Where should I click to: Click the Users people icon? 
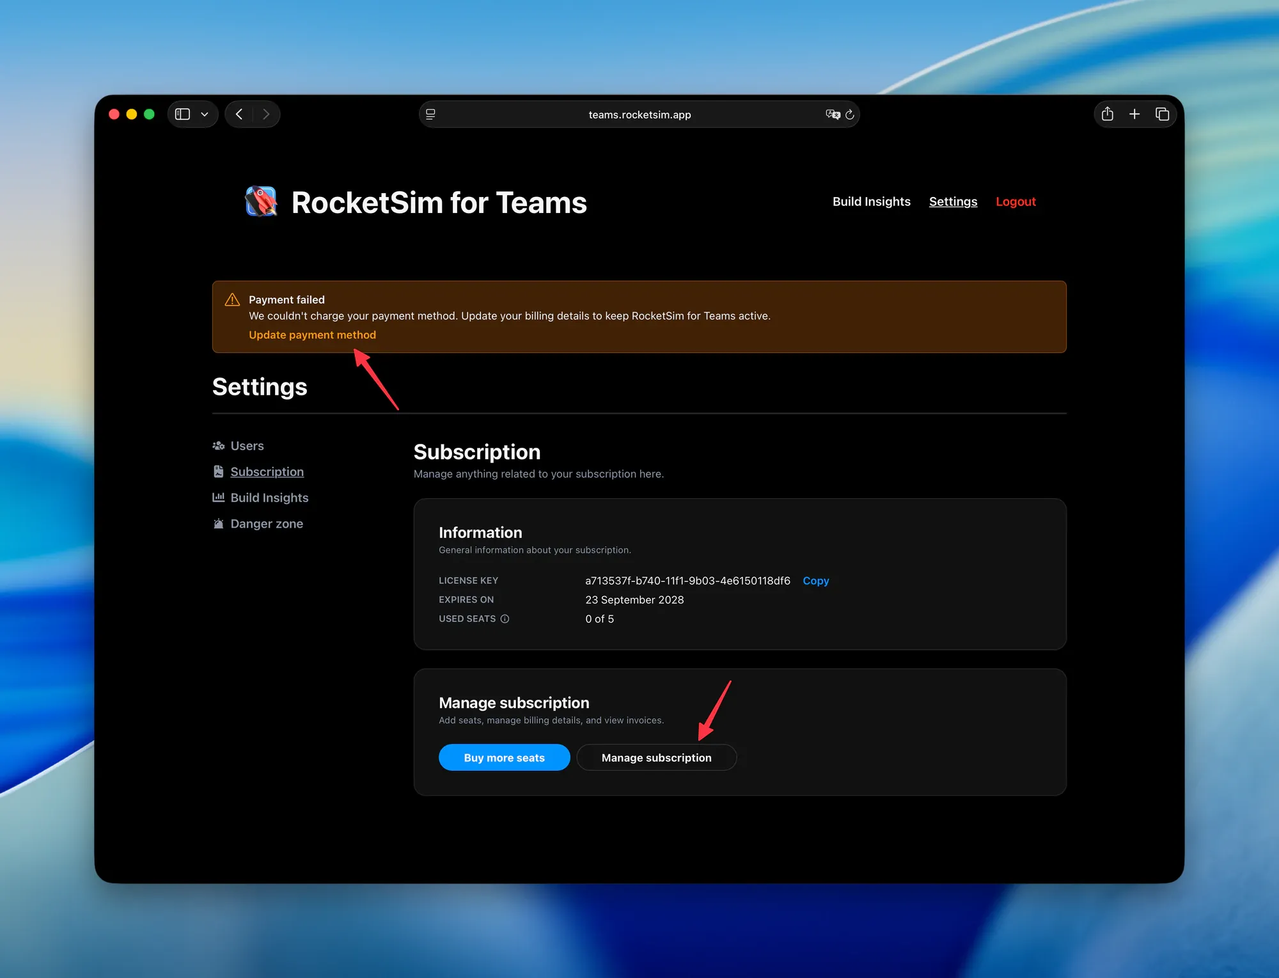[219, 446]
